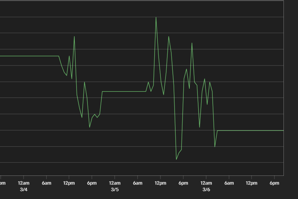Click the 6pm tick on 3/6
This screenshot has height=199, width=298.
tap(275, 183)
